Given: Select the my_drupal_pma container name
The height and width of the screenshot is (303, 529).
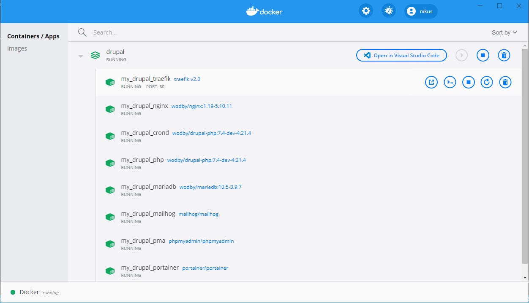Looking at the screenshot, I should point(143,241).
